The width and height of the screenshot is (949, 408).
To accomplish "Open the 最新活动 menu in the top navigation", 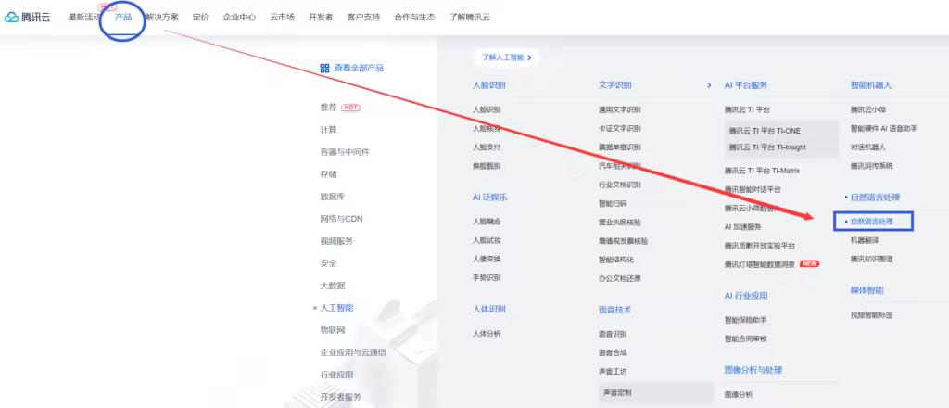I will point(83,17).
